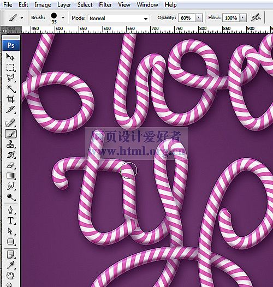The width and height of the screenshot is (273, 287).
Task: Select the Pen tool
Action: [10, 210]
